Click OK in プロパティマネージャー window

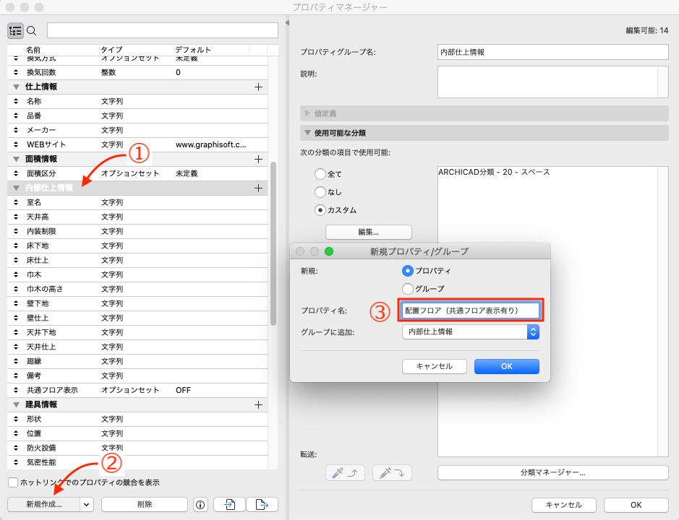pos(636,505)
